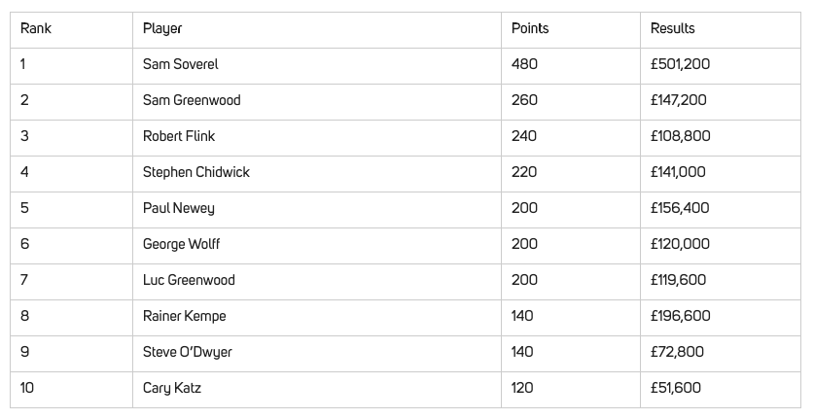This screenshot has height=419, width=814.
Task: Click the Rank column header
Action: tap(36, 28)
